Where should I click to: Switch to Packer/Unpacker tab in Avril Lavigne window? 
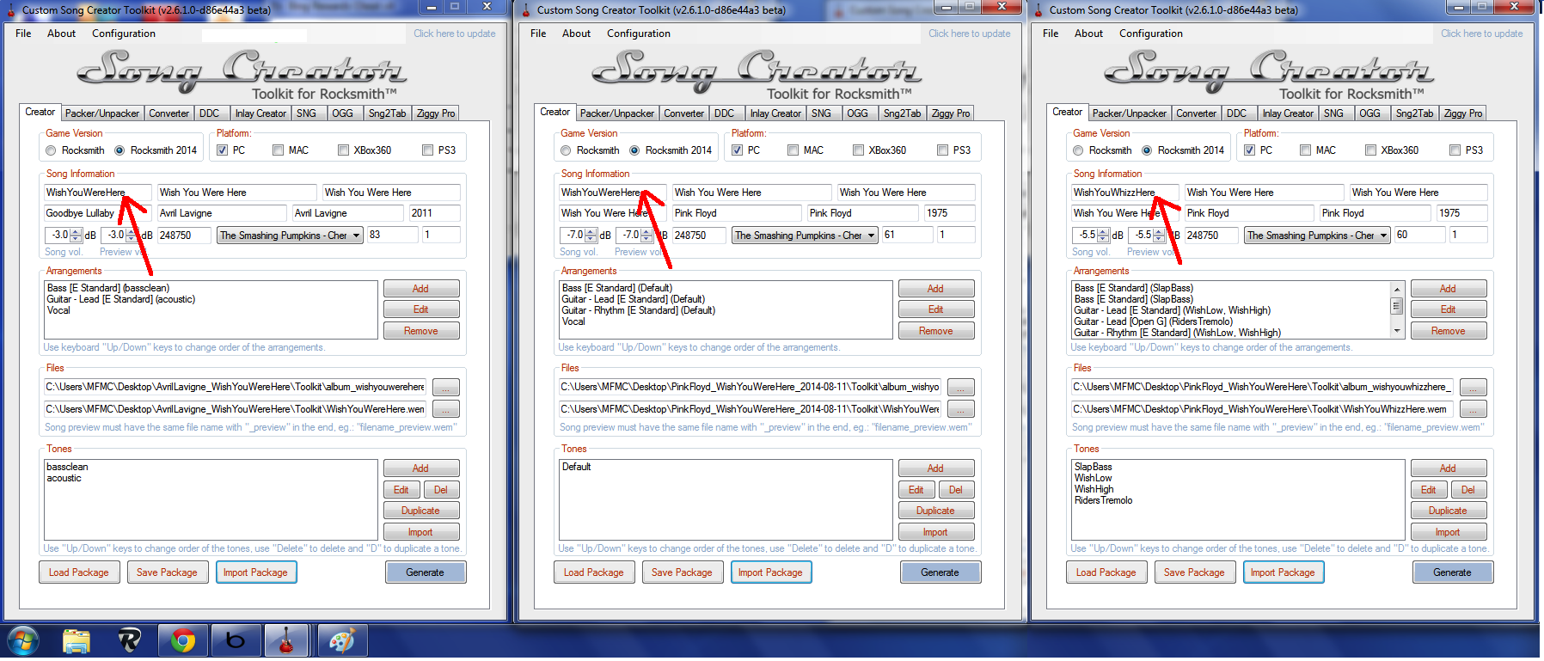[102, 113]
